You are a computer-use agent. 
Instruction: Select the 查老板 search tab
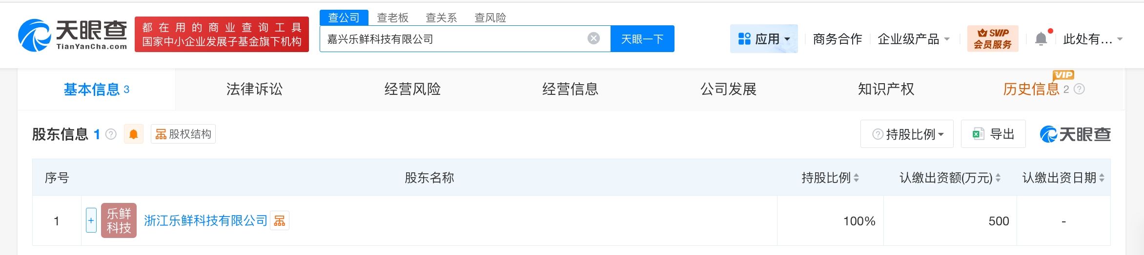click(392, 18)
